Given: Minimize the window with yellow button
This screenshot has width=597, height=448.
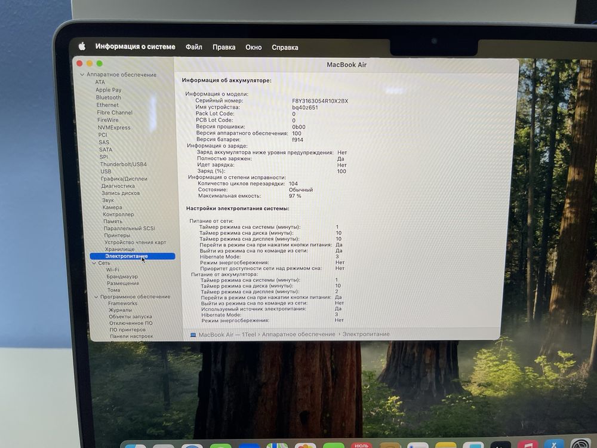Looking at the screenshot, I should (x=90, y=63).
